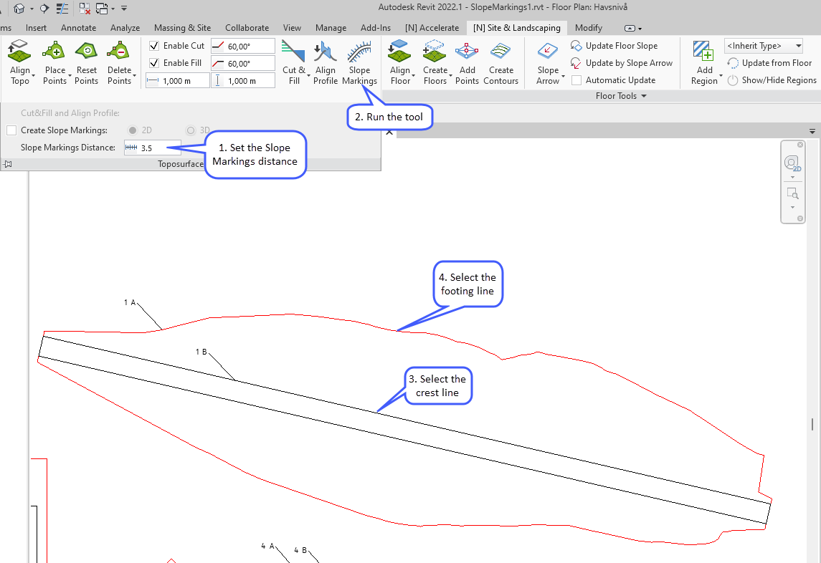Screen dimensions: 821x563
Task: Click the cut slope angle field
Action: (x=243, y=46)
